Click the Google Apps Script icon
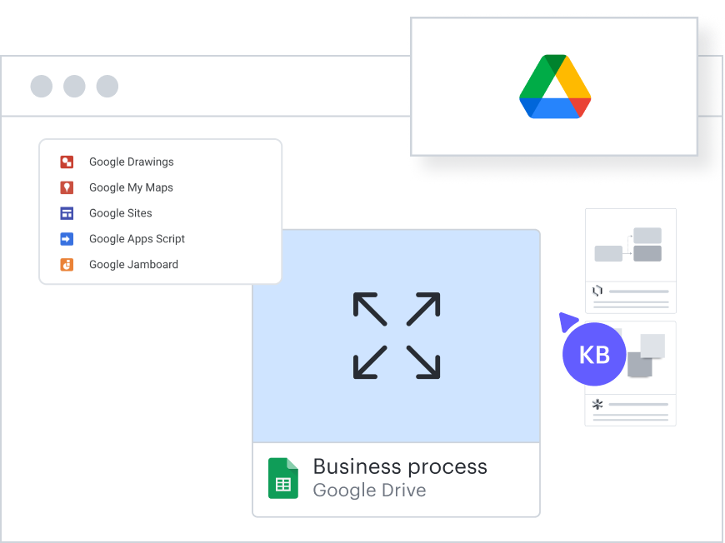Screen dimensions: 725x543 67,239
